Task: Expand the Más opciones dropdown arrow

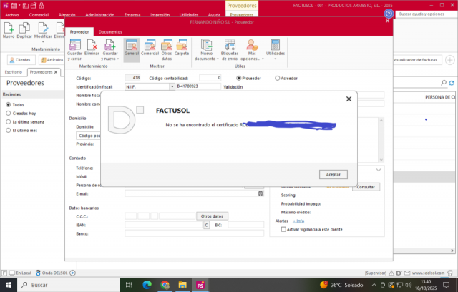Action: [263, 59]
